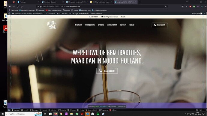Click the RESERVEREN button in the header
The height and width of the screenshot is (116, 207).
point(160,25)
